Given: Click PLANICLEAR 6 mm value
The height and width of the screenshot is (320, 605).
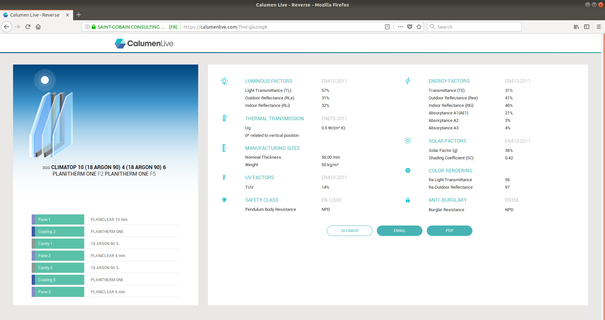Looking at the screenshot, I should 108,292.
